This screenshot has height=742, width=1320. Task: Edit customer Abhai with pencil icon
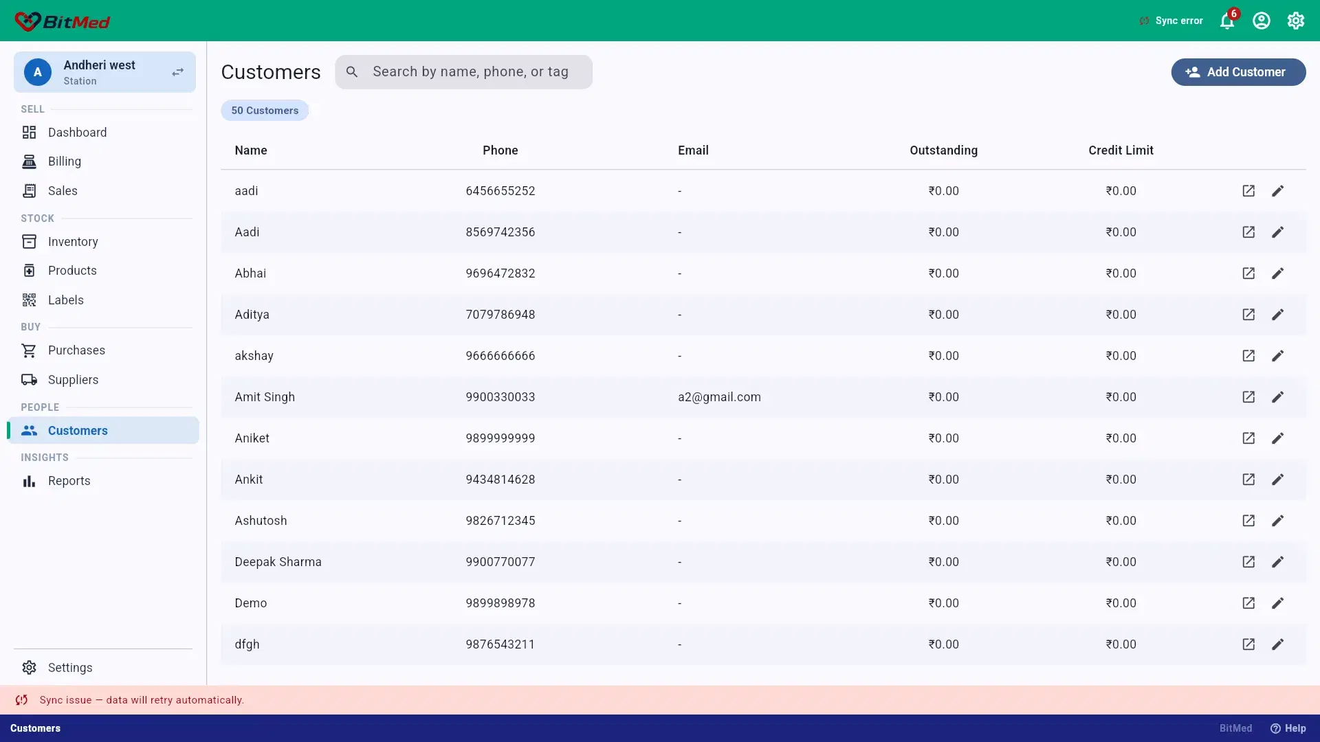pos(1278,273)
